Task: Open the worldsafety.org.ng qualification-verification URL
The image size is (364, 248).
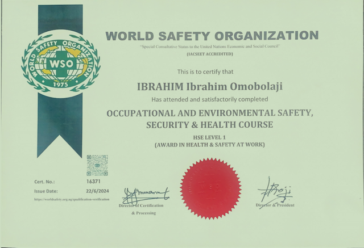Action: [x=72, y=199]
